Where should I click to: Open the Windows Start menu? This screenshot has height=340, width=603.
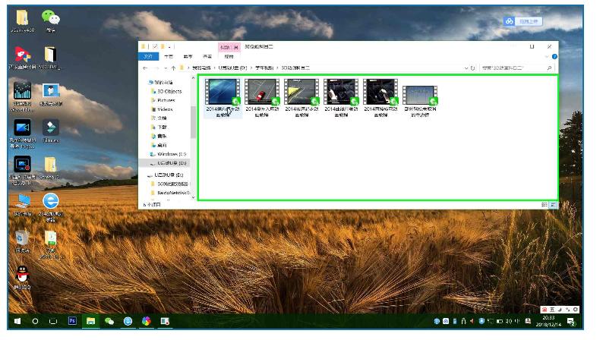coord(17,321)
